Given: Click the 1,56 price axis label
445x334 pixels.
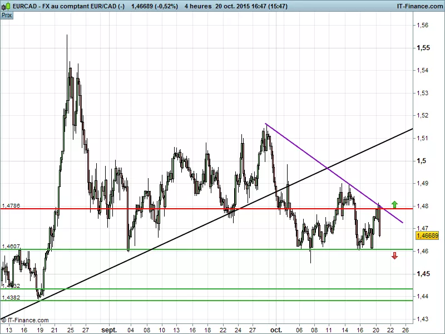Looking at the screenshot, I should point(422,25).
